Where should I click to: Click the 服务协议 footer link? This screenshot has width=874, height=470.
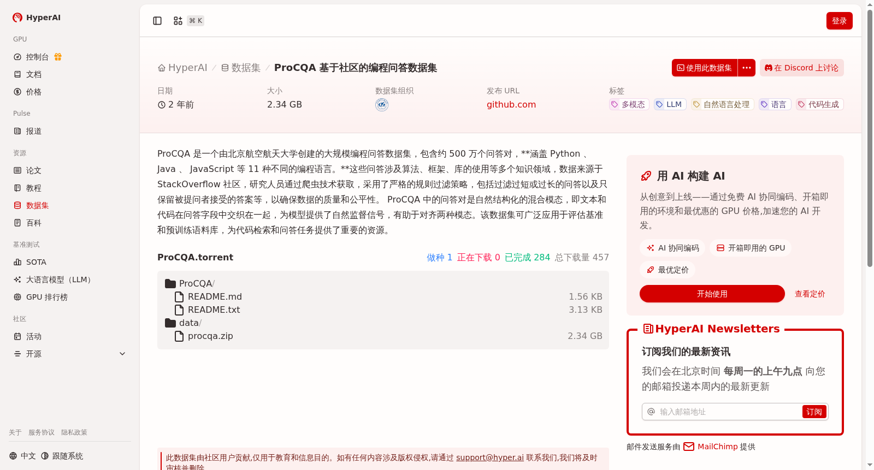[x=42, y=432]
